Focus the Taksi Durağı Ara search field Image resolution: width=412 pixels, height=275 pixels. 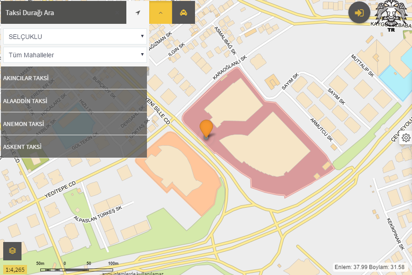63,13
